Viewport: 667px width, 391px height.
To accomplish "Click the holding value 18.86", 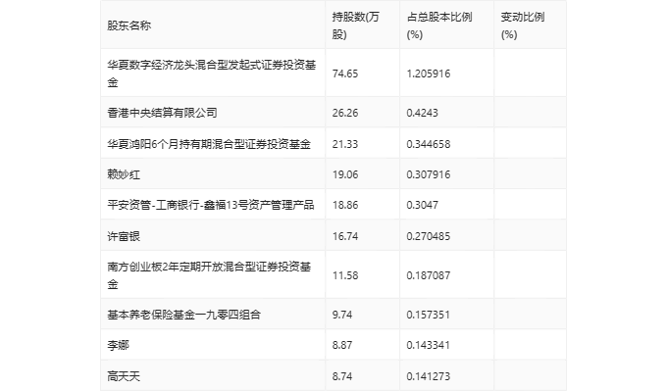I will coord(345,205).
